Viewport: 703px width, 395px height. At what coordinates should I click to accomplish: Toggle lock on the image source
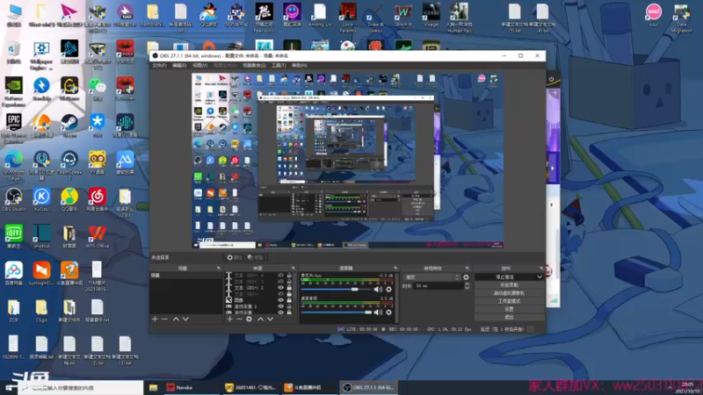pos(289,300)
